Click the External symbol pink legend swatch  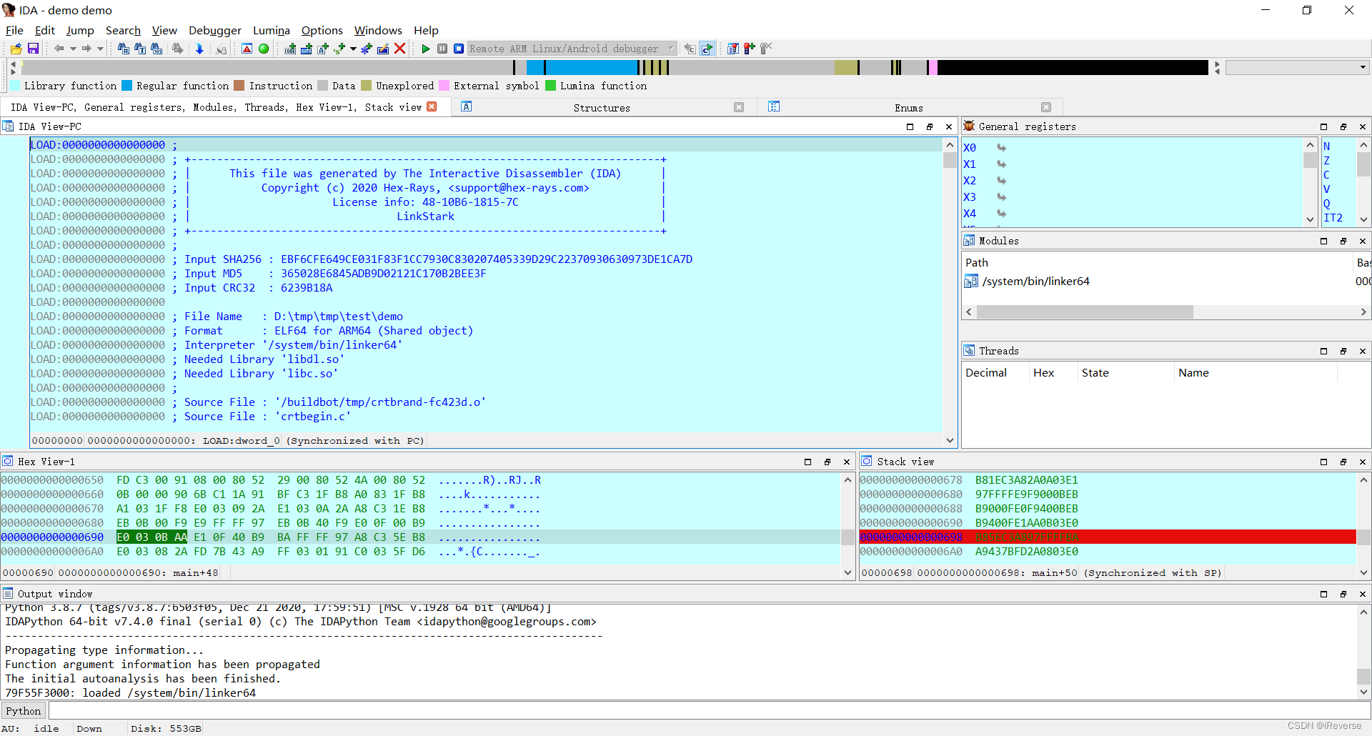(x=444, y=86)
